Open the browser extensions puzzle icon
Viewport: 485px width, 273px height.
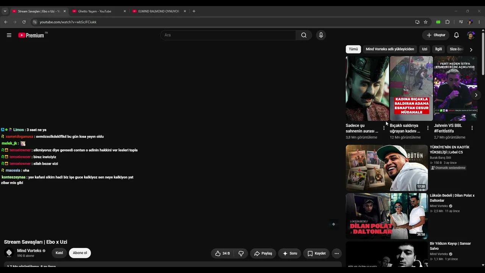click(x=447, y=22)
